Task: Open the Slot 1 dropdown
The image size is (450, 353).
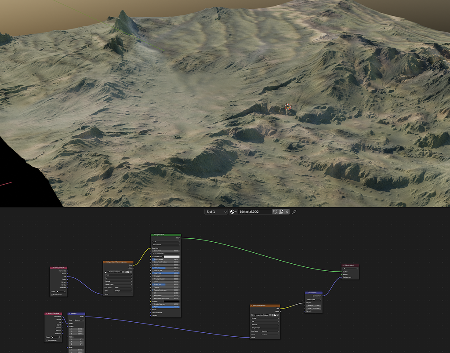Action: pyautogui.click(x=216, y=212)
